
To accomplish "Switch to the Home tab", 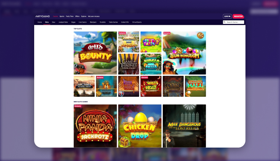I will point(40,22).
